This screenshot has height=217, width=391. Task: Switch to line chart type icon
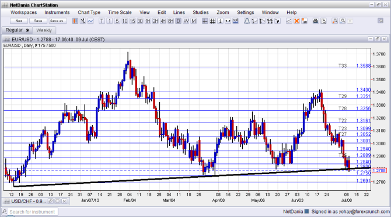point(90,21)
